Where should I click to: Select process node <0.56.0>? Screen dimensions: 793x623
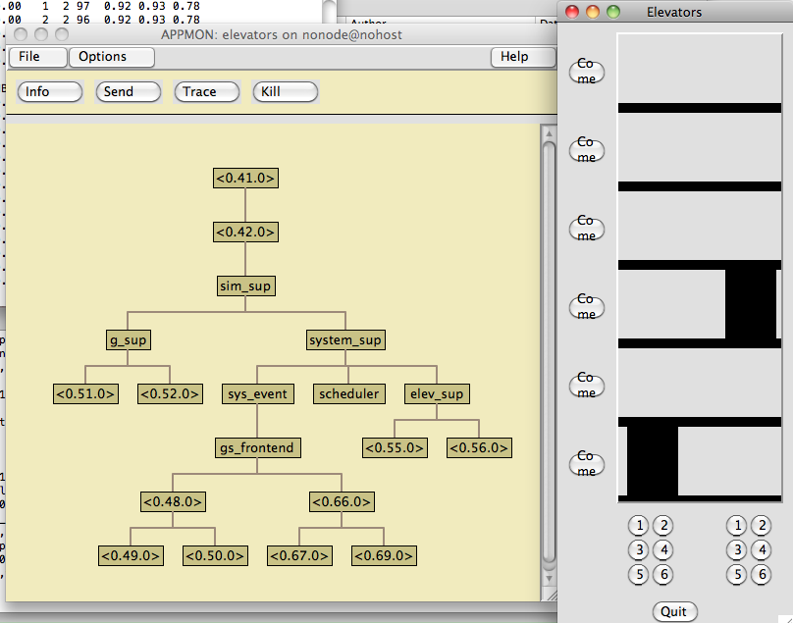tap(479, 448)
